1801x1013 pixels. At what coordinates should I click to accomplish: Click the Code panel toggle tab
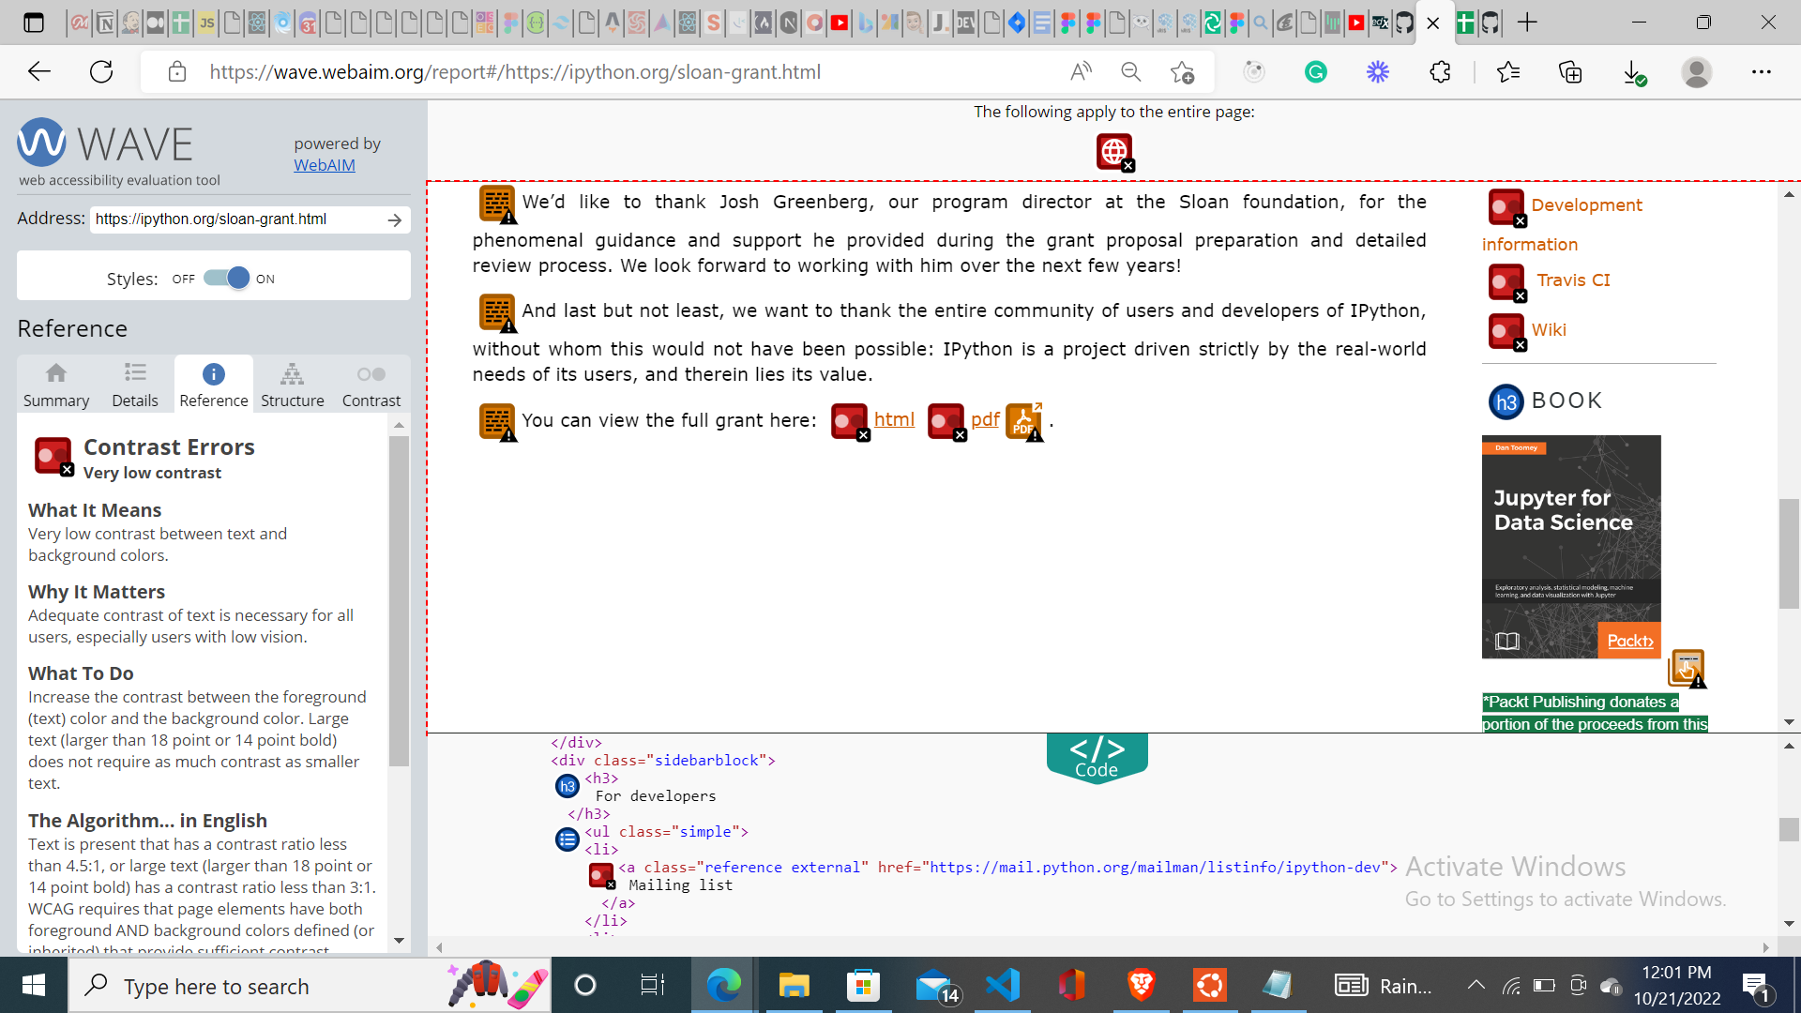click(1097, 757)
